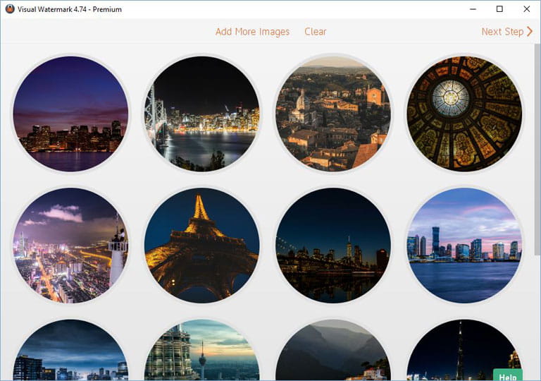The image size is (541, 381).
Task: Clear all loaded images
Action: (x=315, y=32)
